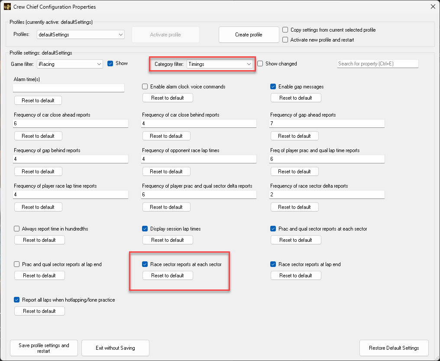Reset player prac and qual lap time reports

pyautogui.click(x=294, y=172)
